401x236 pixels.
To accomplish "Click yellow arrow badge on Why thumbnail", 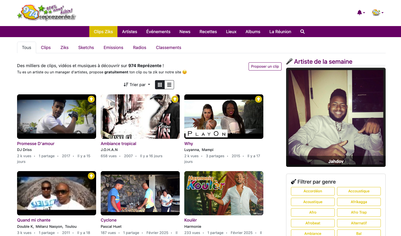I will (258, 99).
